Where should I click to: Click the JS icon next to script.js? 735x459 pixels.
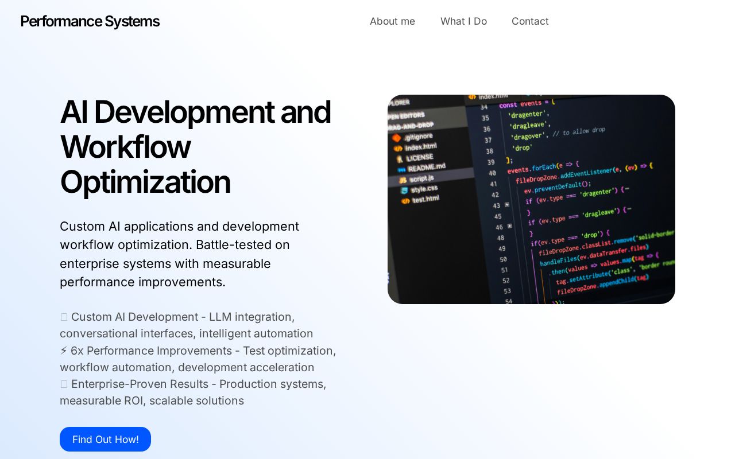pyautogui.click(x=403, y=180)
